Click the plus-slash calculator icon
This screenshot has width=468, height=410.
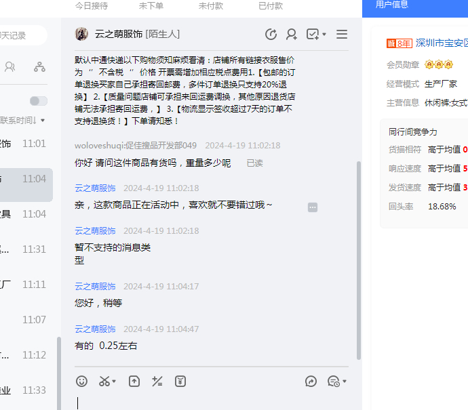pos(157,381)
